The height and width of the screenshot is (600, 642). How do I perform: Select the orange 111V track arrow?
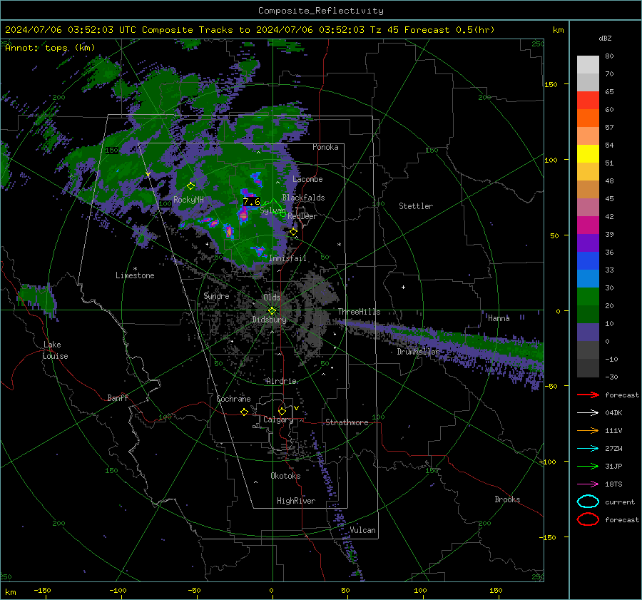(588, 430)
